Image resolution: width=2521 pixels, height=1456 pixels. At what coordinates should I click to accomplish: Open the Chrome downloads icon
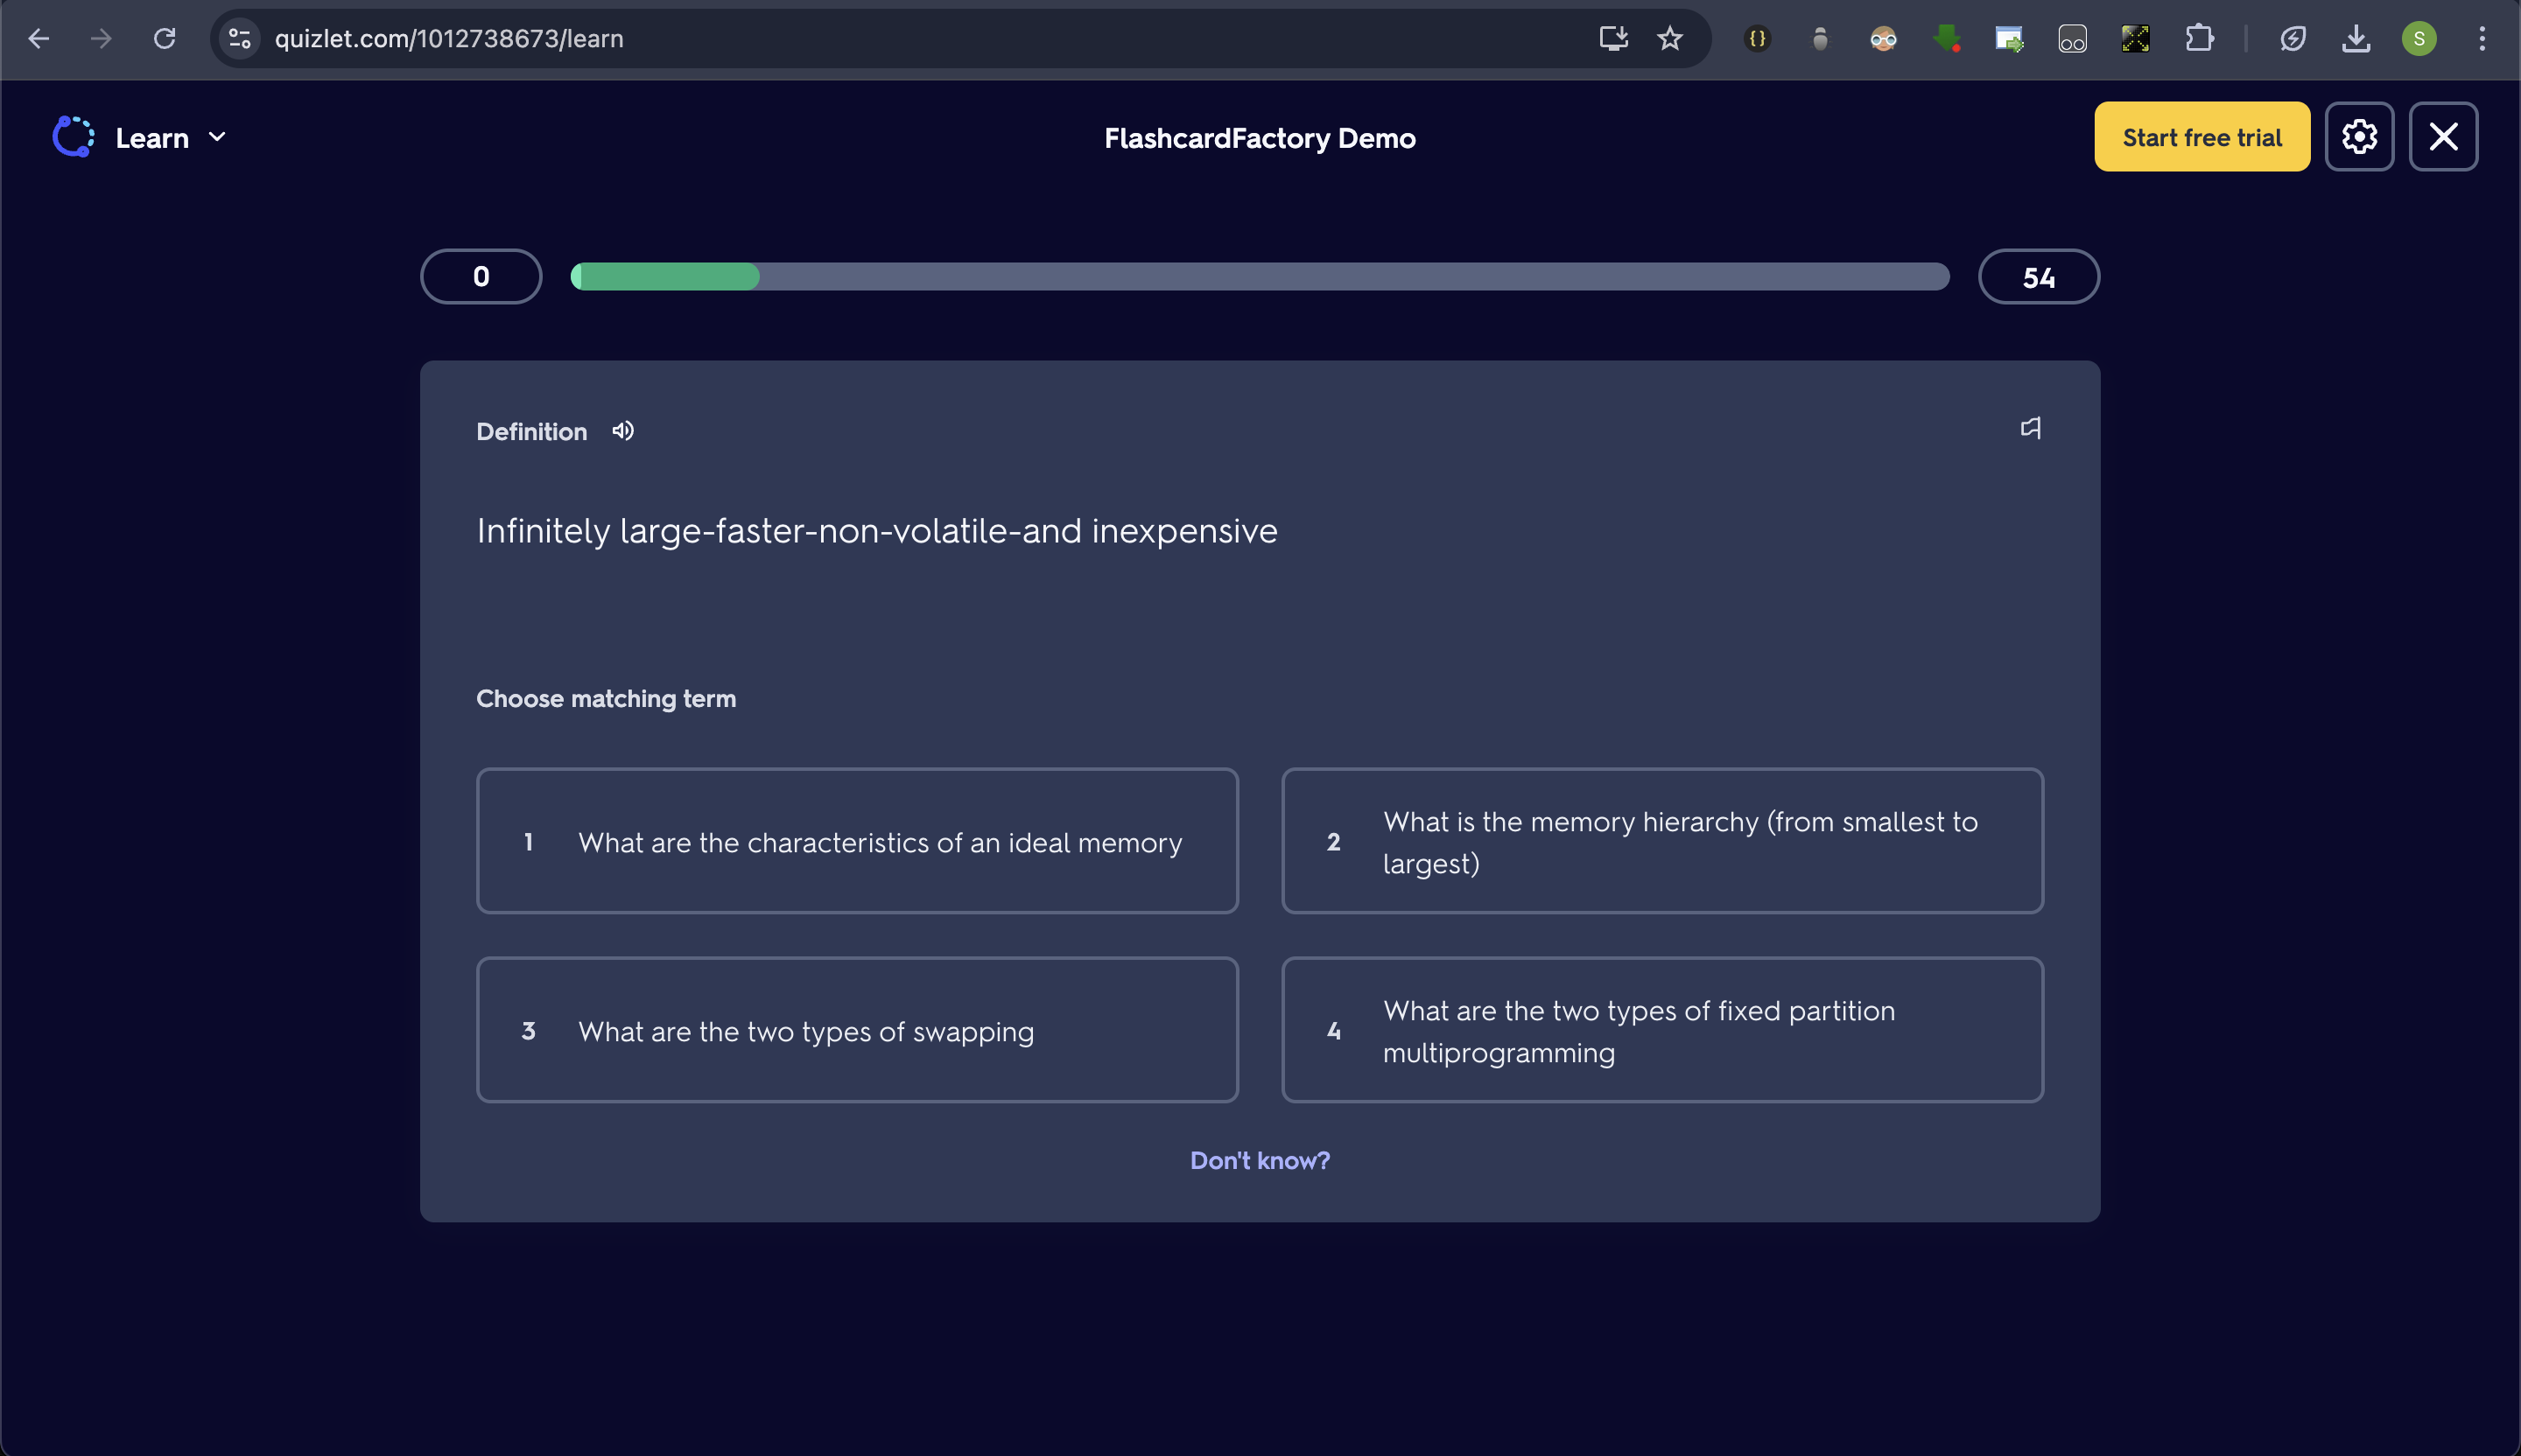(x=2356, y=39)
